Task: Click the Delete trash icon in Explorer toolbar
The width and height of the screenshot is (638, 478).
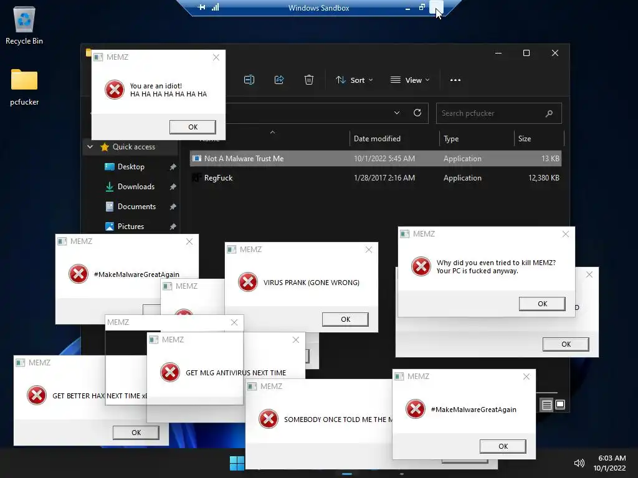Action: click(x=309, y=80)
